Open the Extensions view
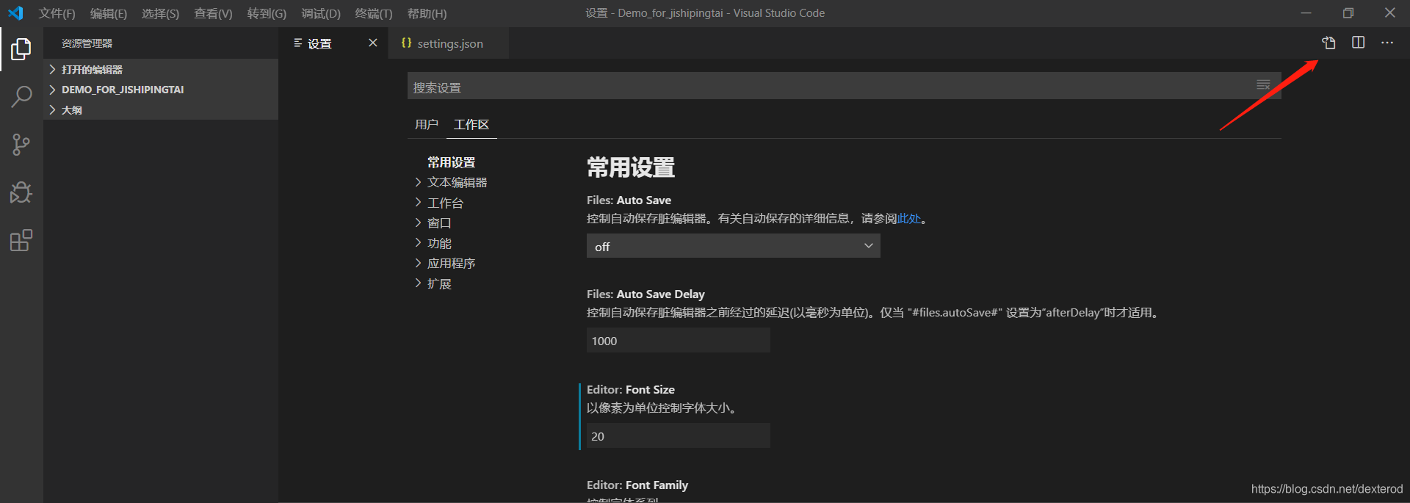This screenshot has height=503, width=1410. pos(21,240)
